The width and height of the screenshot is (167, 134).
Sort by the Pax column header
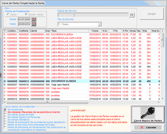[139, 31]
